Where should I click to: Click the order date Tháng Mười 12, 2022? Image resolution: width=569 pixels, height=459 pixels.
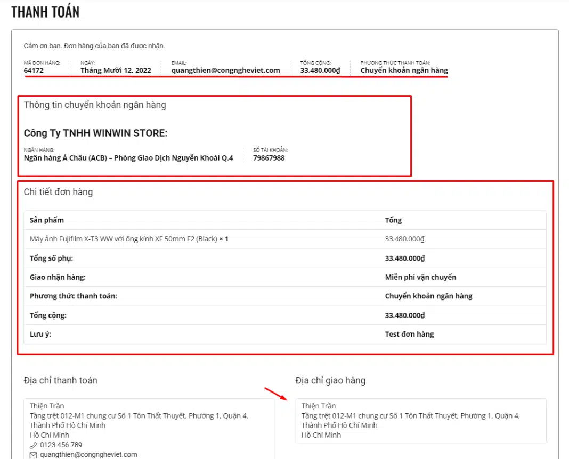coord(116,70)
